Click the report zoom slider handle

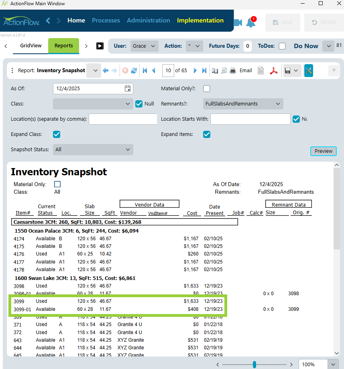click(x=254, y=365)
